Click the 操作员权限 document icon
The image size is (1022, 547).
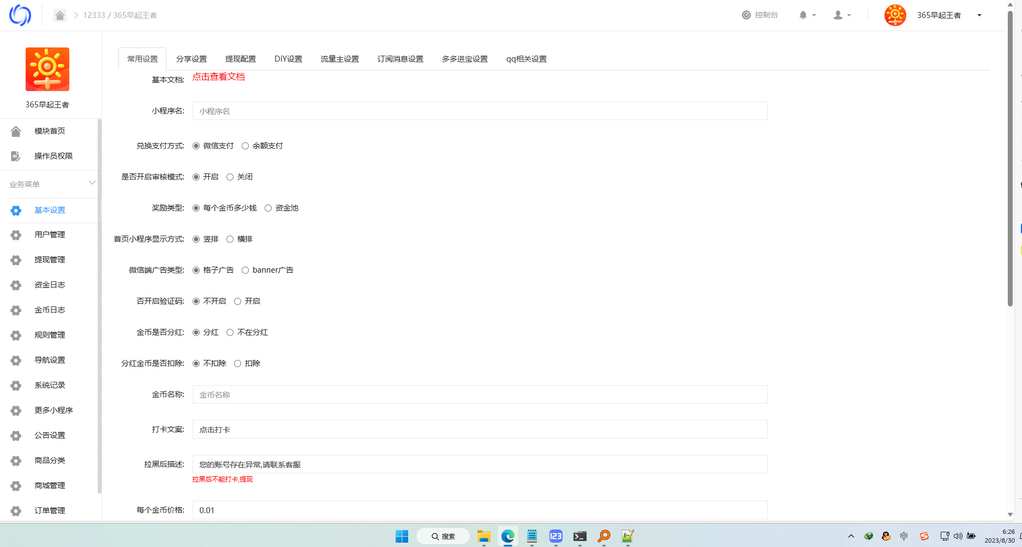pyautogui.click(x=16, y=156)
